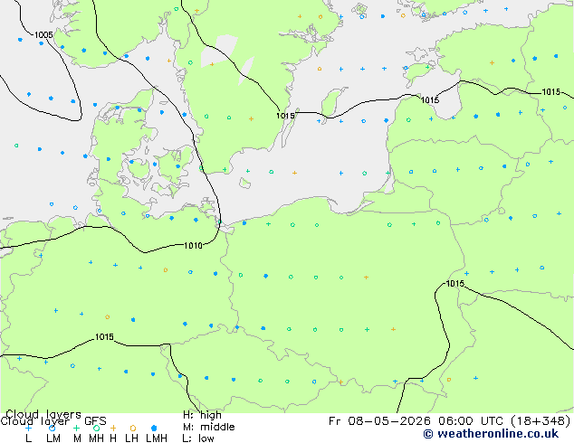The height and width of the screenshot is (443, 574).
Task: Click the blue plus legend symbol for L
Action: point(28,428)
